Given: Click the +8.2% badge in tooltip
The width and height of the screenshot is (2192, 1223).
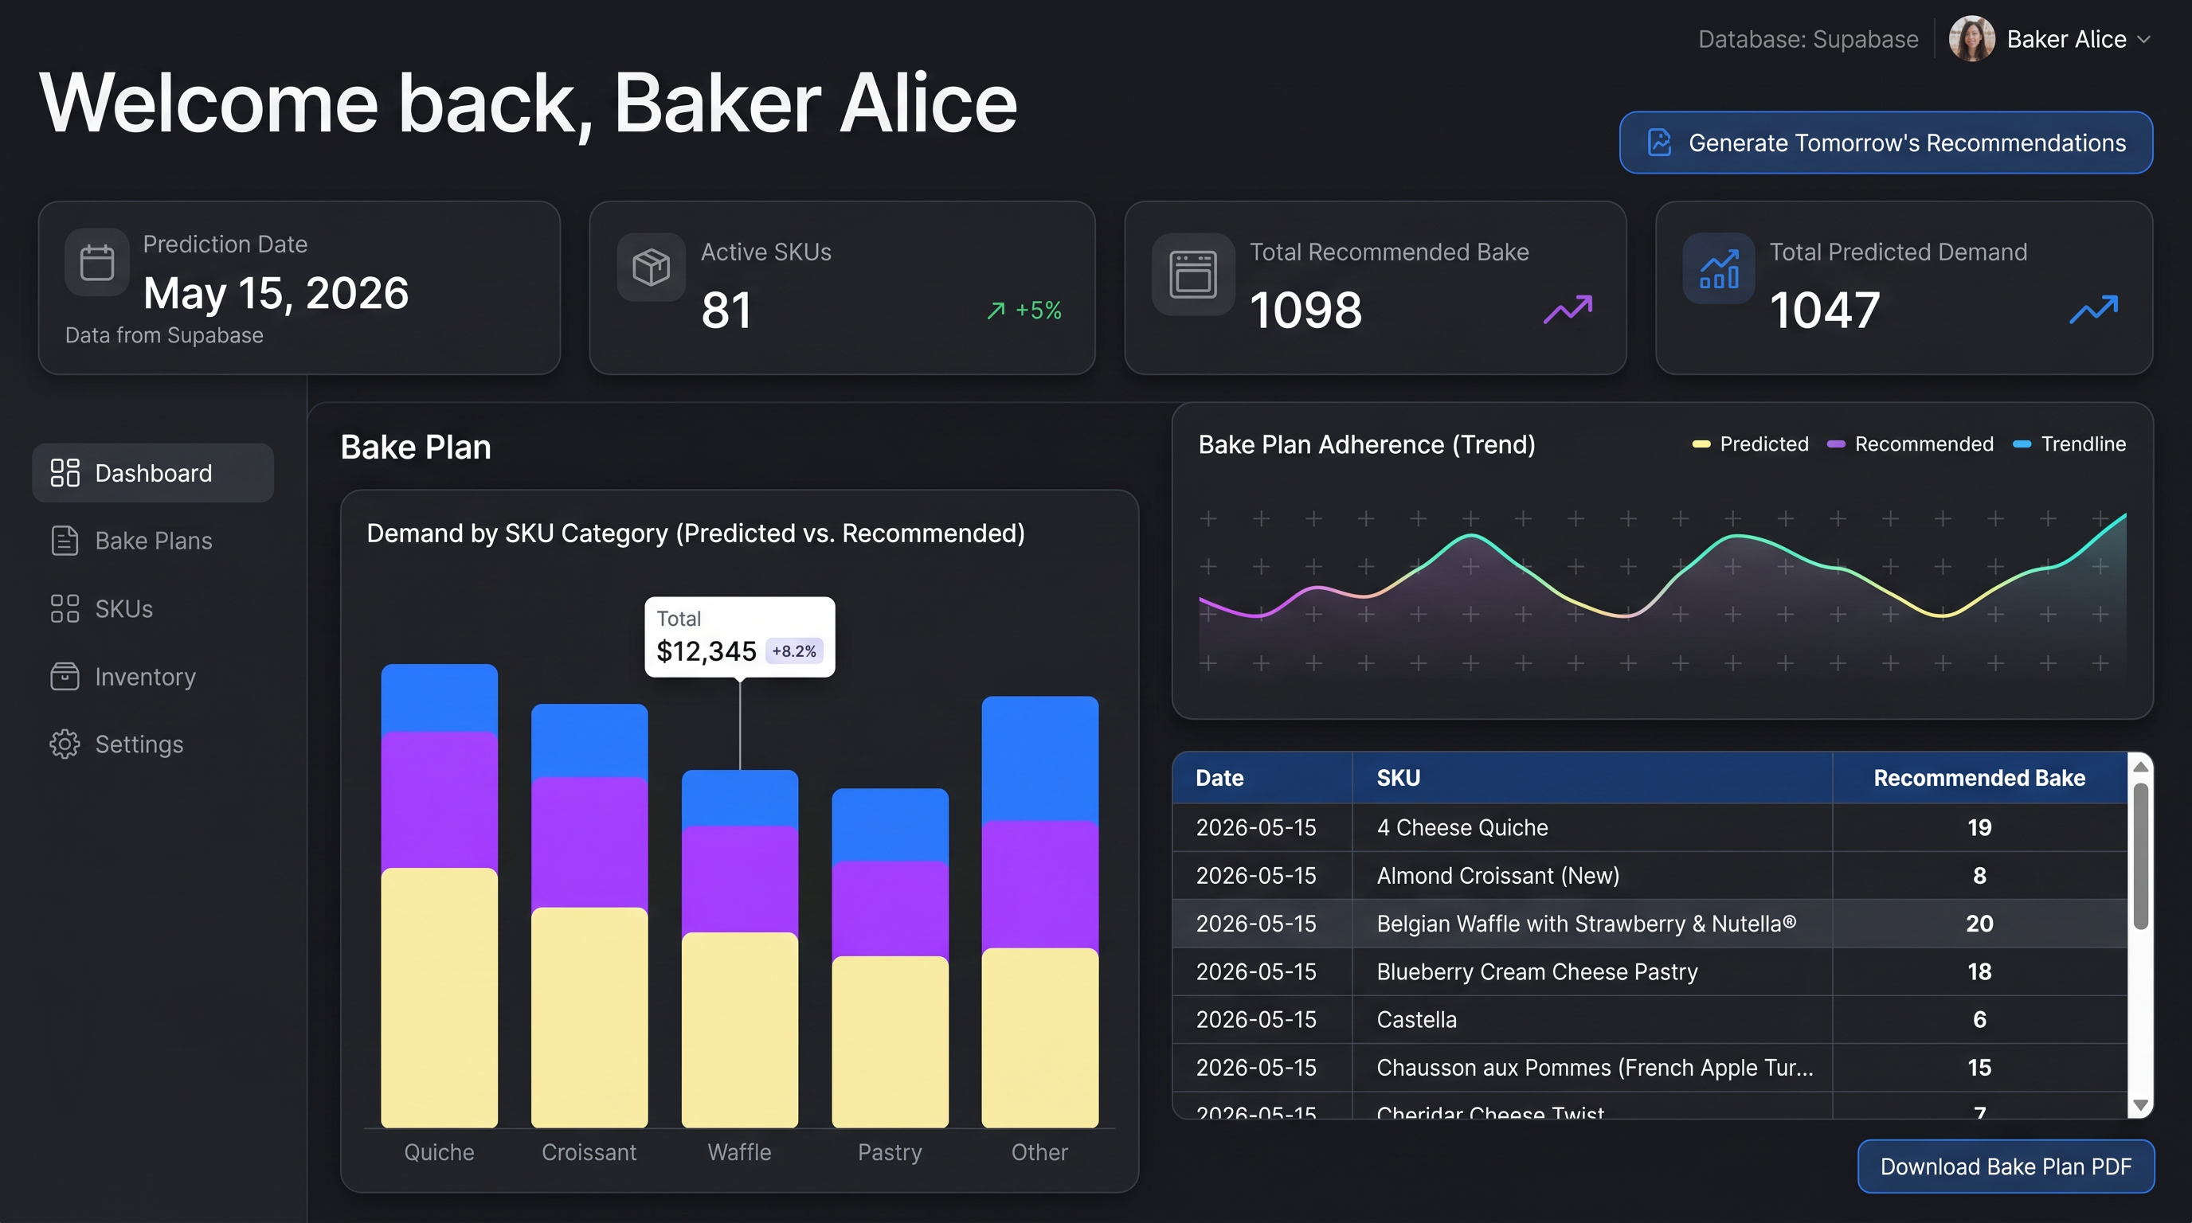Looking at the screenshot, I should [794, 651].
